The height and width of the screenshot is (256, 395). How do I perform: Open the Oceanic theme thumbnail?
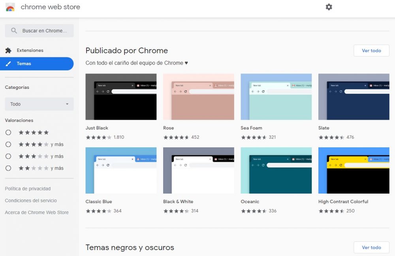click(276, 170)
